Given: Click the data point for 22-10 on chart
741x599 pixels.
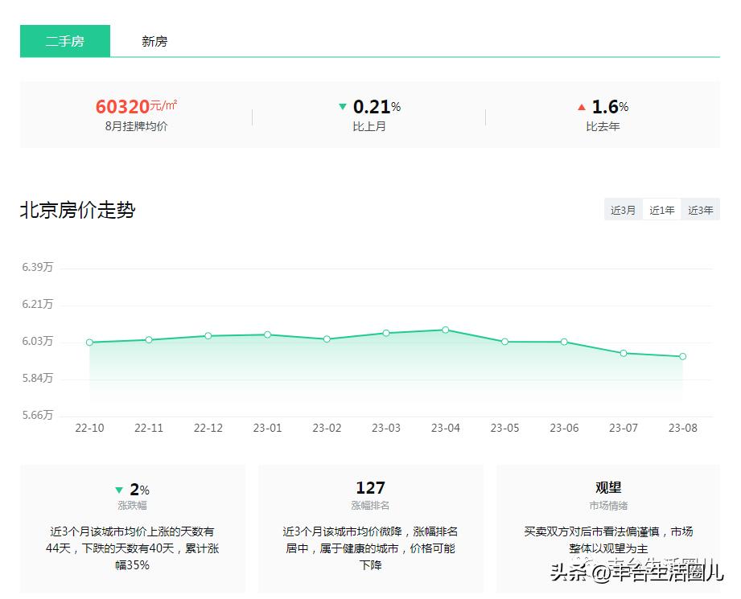Looking at the screenshot, I should [89, 342].
